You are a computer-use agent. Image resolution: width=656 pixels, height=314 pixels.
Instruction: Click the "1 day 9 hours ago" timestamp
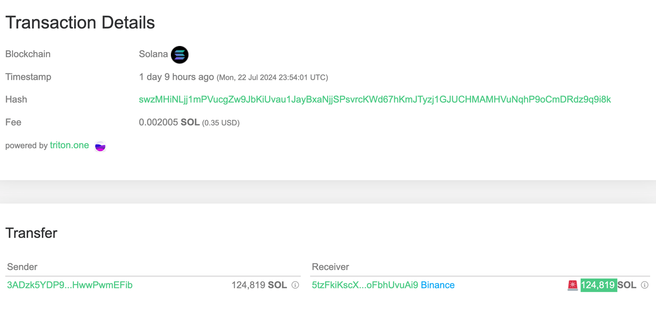coord(176,77)
